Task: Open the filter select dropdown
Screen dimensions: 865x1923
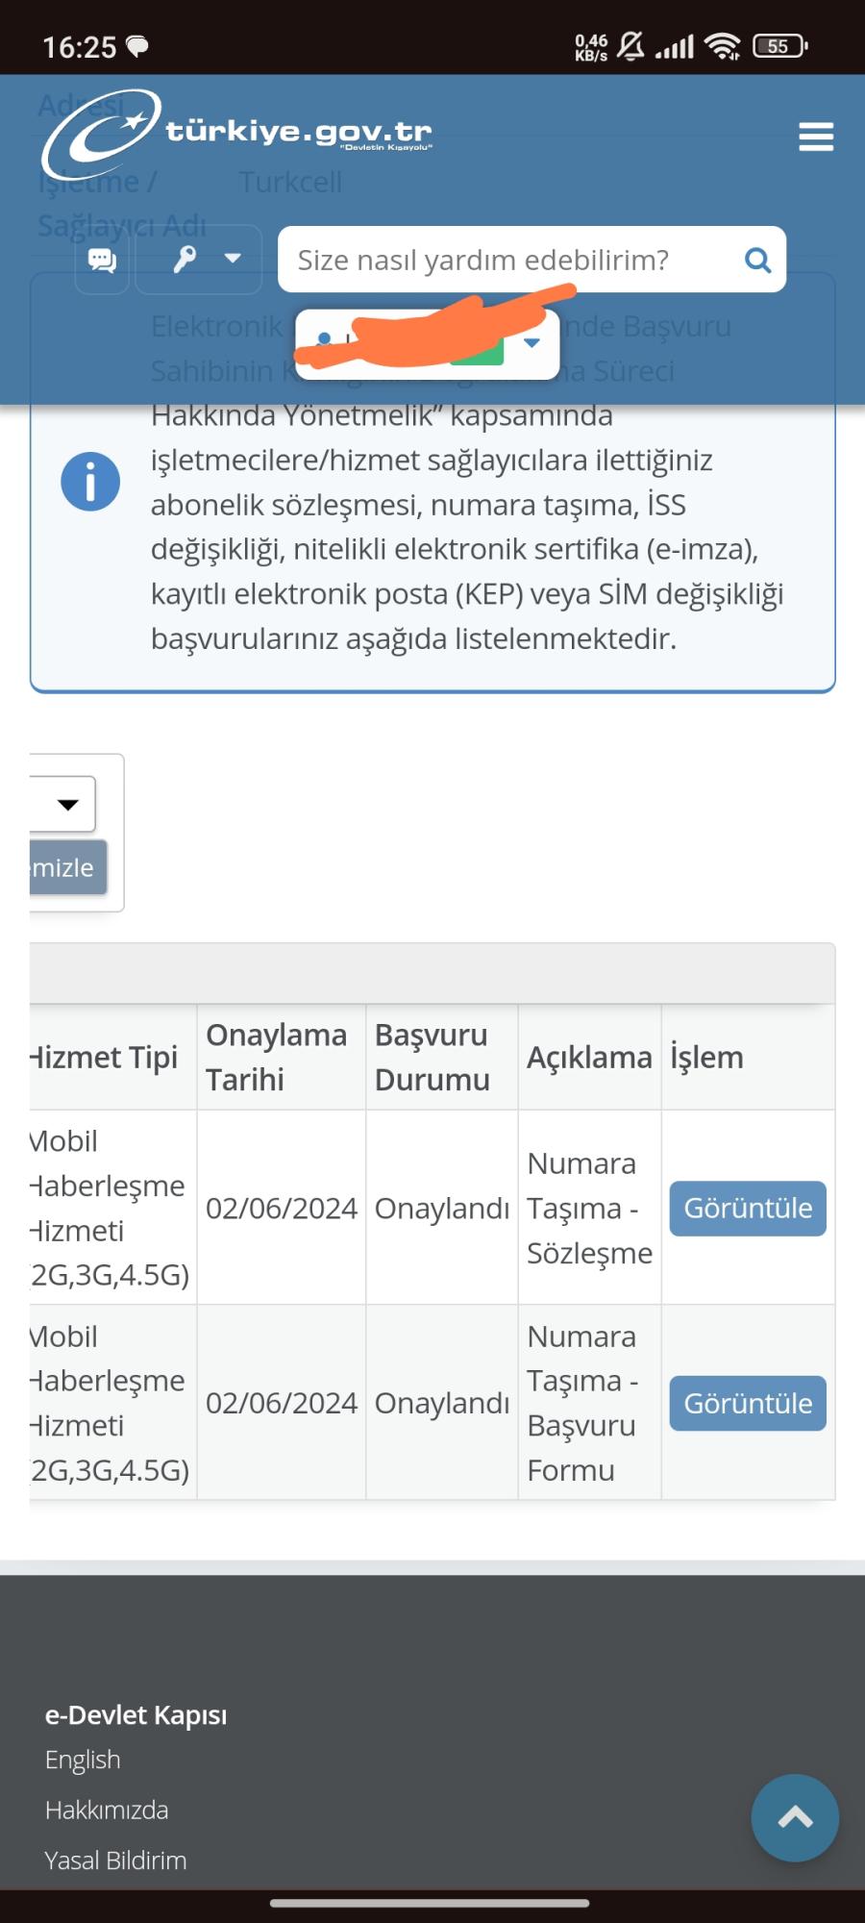Action: tap(63, 804)
